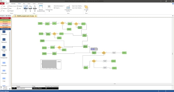Click DXF Import button
This screenshot has width=174, height=92.
click(x=57, y=8)
